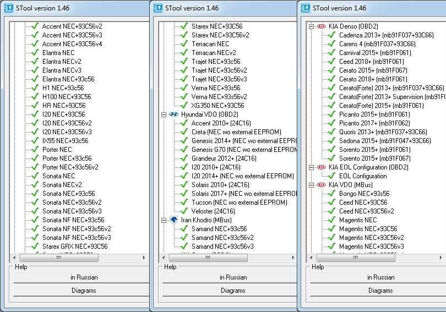Click the green check beside Terracan NEC

184,44
